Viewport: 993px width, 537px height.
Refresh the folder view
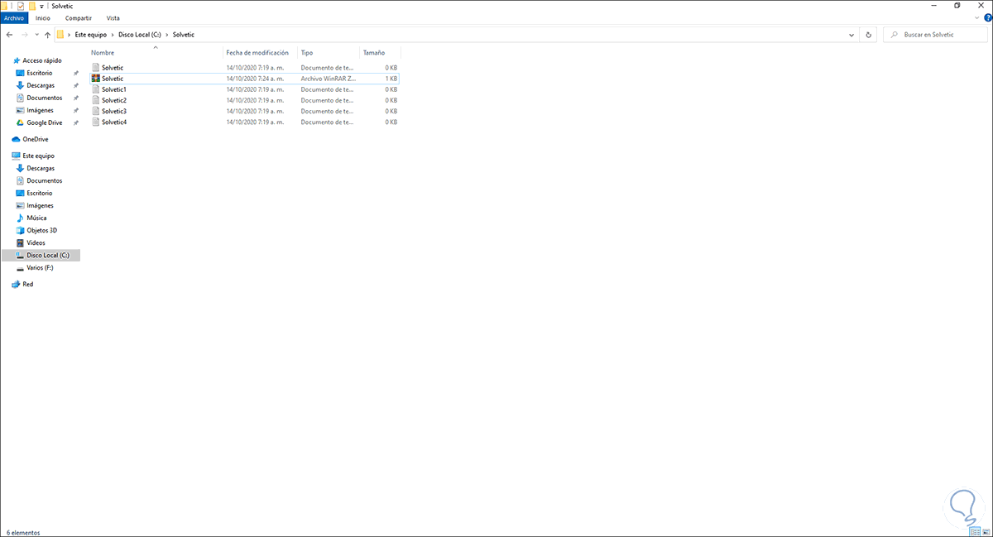pos(869,35)
